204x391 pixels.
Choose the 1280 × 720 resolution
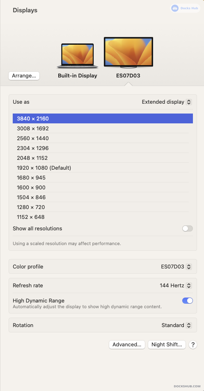click(x=103, y=207)
